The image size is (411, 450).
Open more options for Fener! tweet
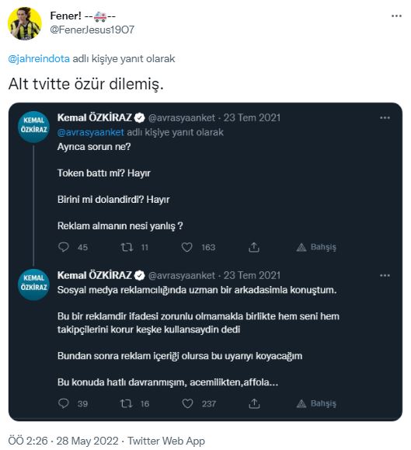pyautogui.click(x=396, y=16)
